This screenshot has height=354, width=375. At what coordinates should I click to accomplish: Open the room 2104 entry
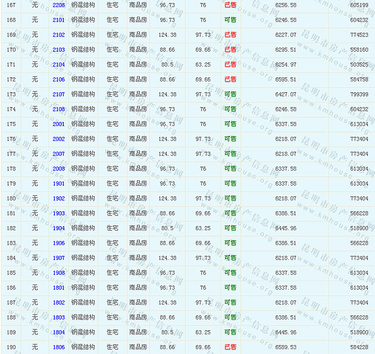pos(58,64)
